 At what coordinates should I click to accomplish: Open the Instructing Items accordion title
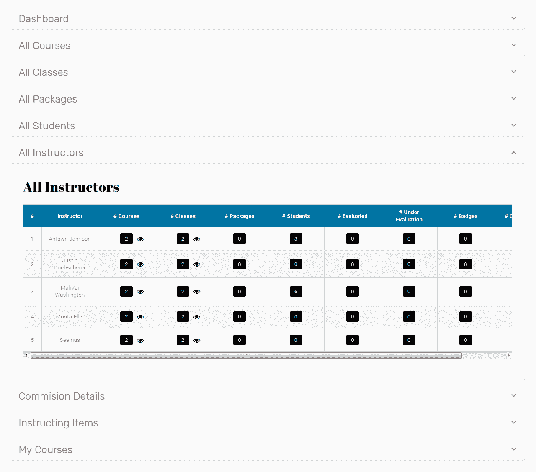point(58,423)
